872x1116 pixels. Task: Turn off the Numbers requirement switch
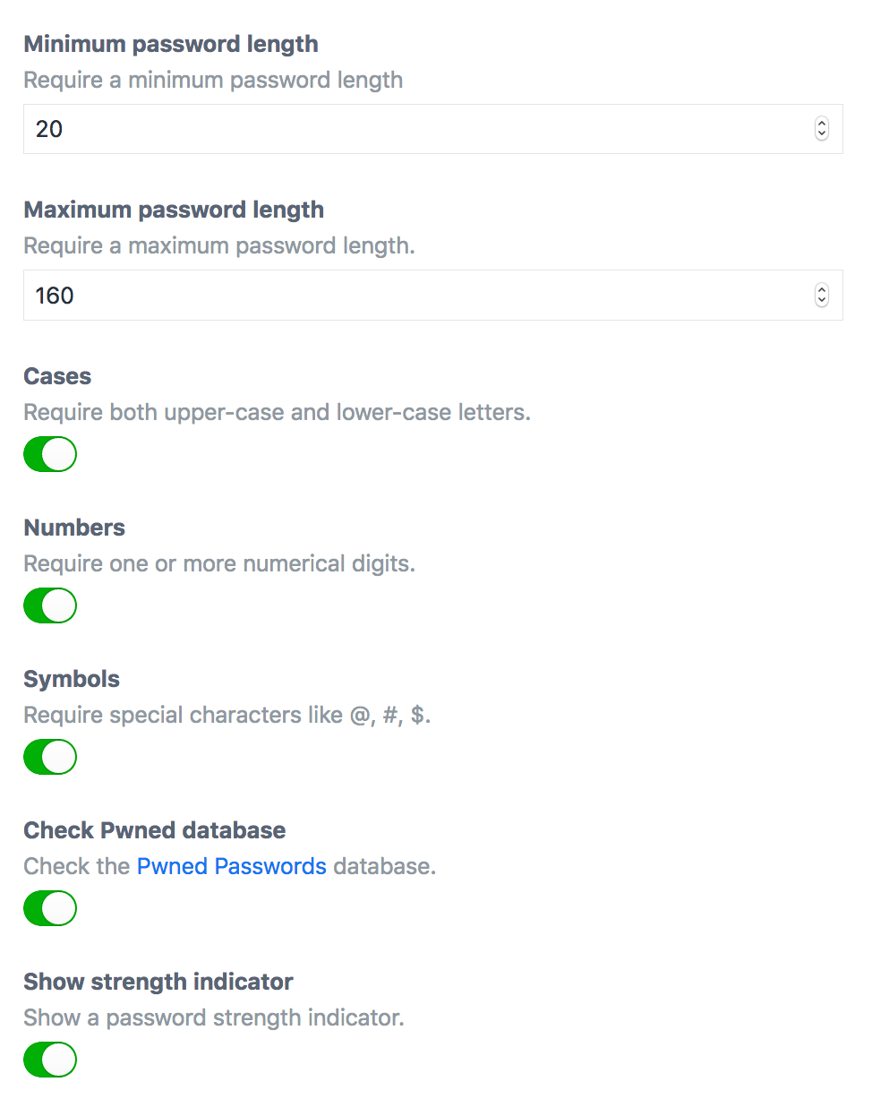point(50,605)
